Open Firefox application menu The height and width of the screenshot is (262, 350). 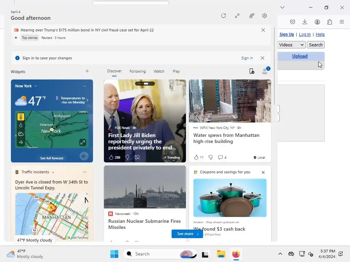(x=342, y=22)
